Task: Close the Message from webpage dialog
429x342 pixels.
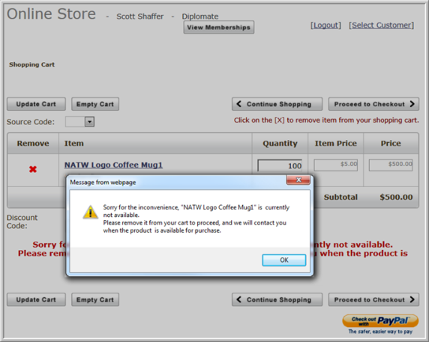Action: [298, 180]
